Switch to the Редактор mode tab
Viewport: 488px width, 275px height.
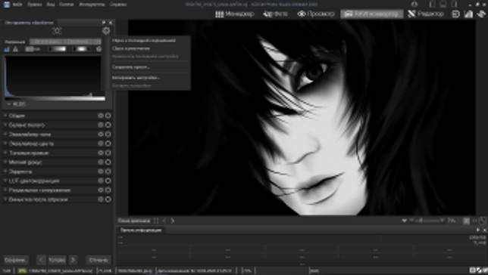[425, 14]
